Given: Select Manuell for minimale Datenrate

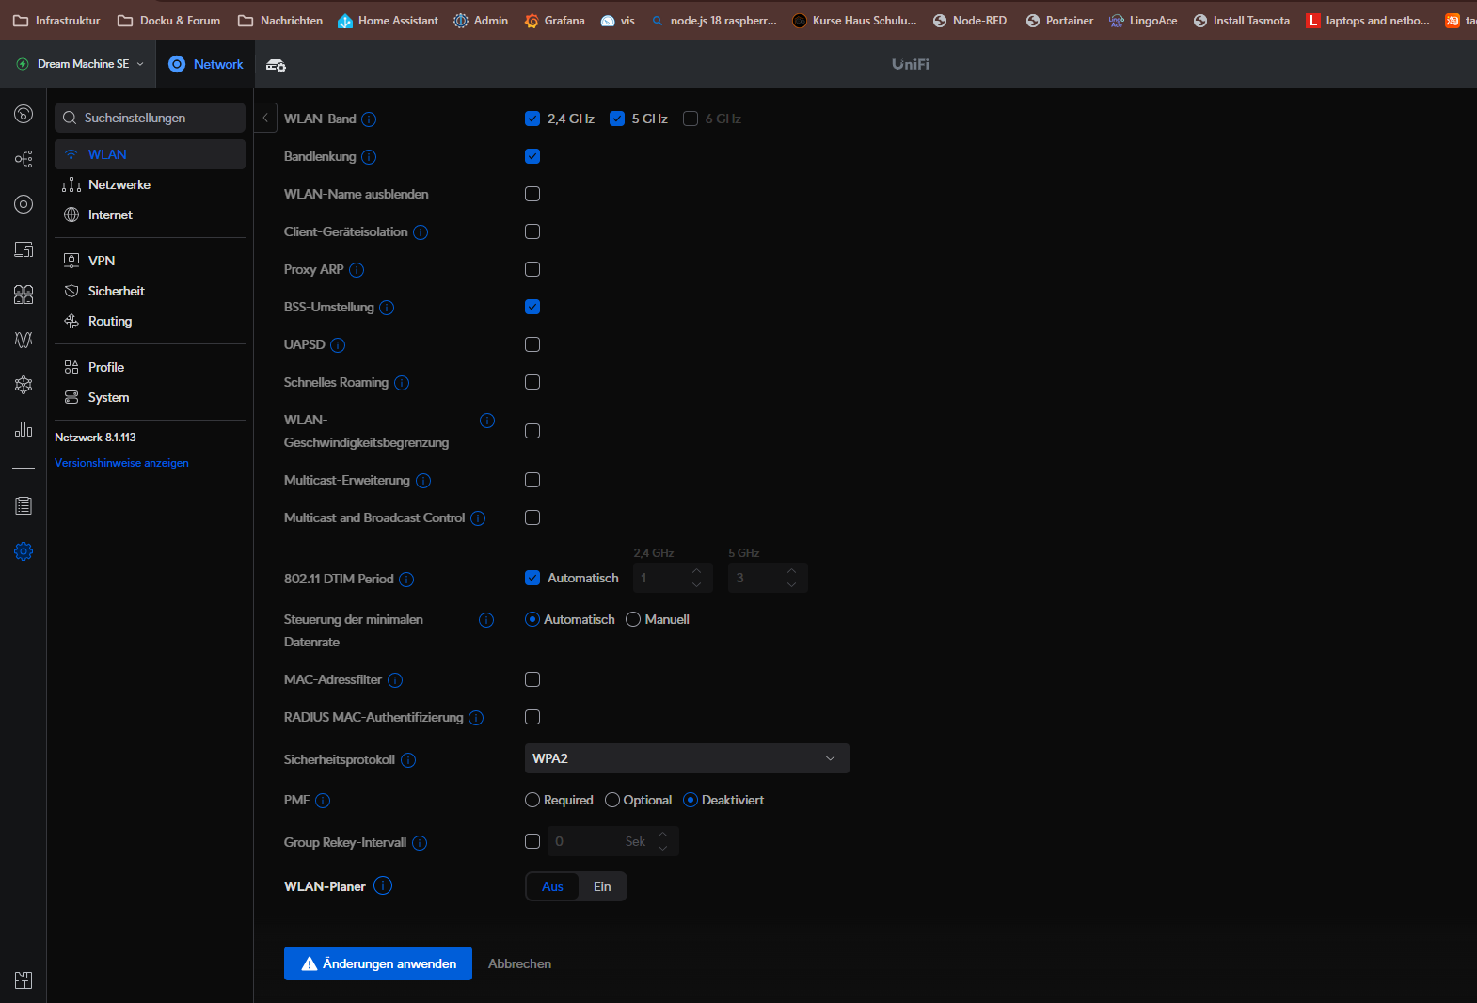Looking at the screenshot, I should click(633, 619).
